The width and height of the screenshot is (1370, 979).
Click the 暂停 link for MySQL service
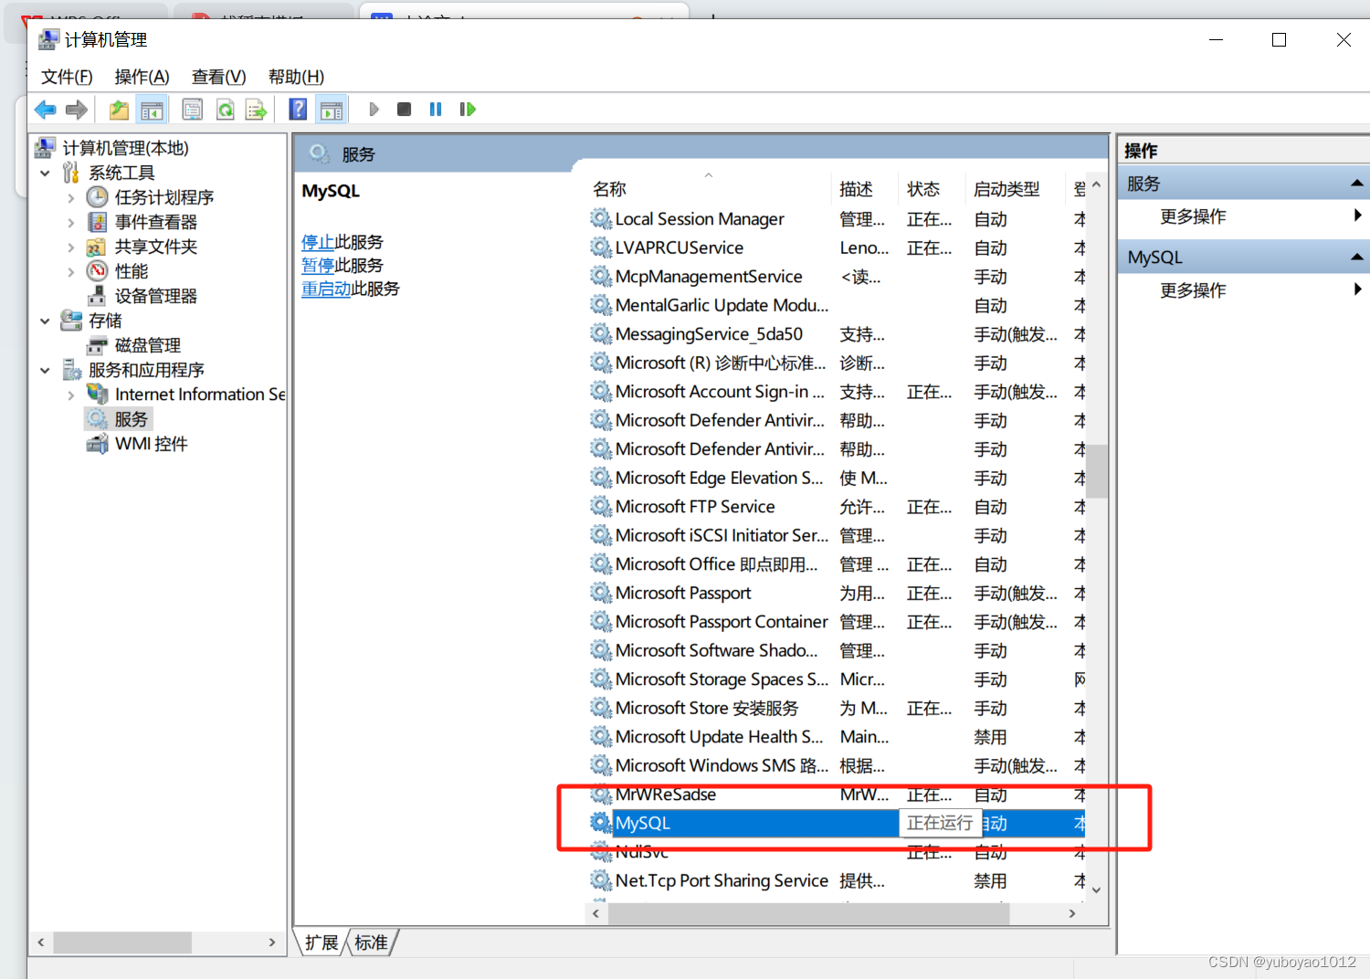(318, 266)
